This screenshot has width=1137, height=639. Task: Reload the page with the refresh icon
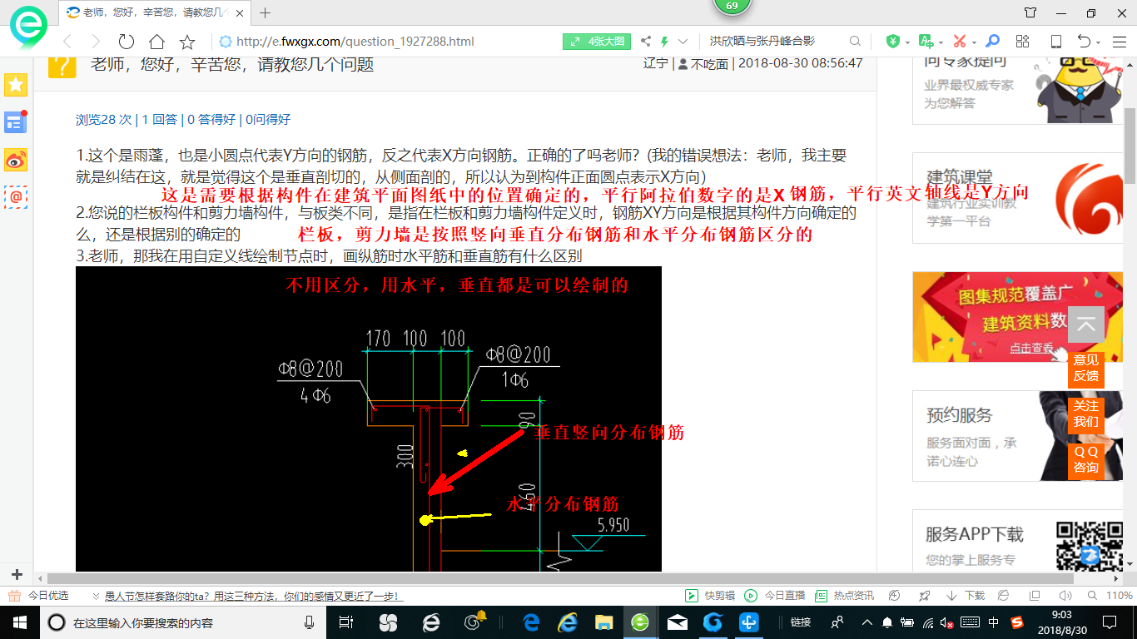coord(127,42)
